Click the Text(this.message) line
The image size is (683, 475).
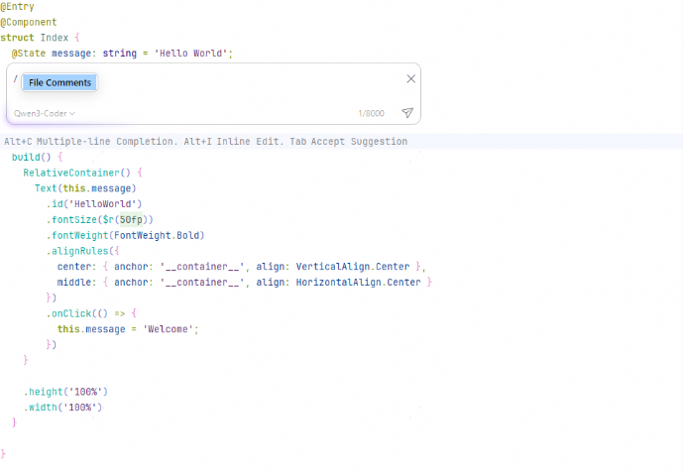(84, 188)
